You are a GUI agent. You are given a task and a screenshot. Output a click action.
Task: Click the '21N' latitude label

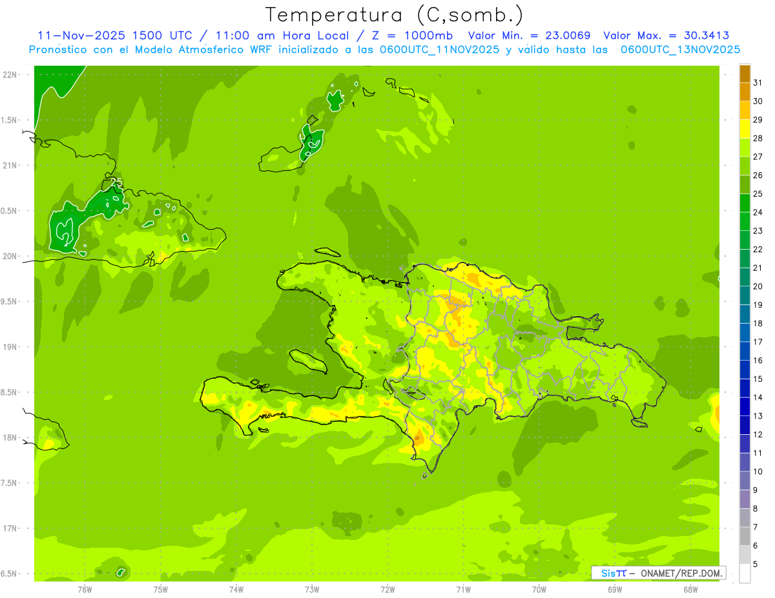click(x=10, y=165)
